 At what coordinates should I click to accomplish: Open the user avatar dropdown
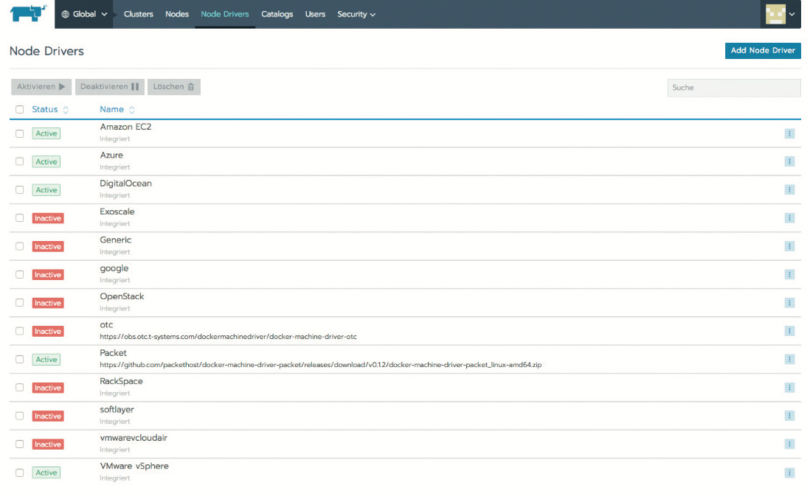(780, 14)
